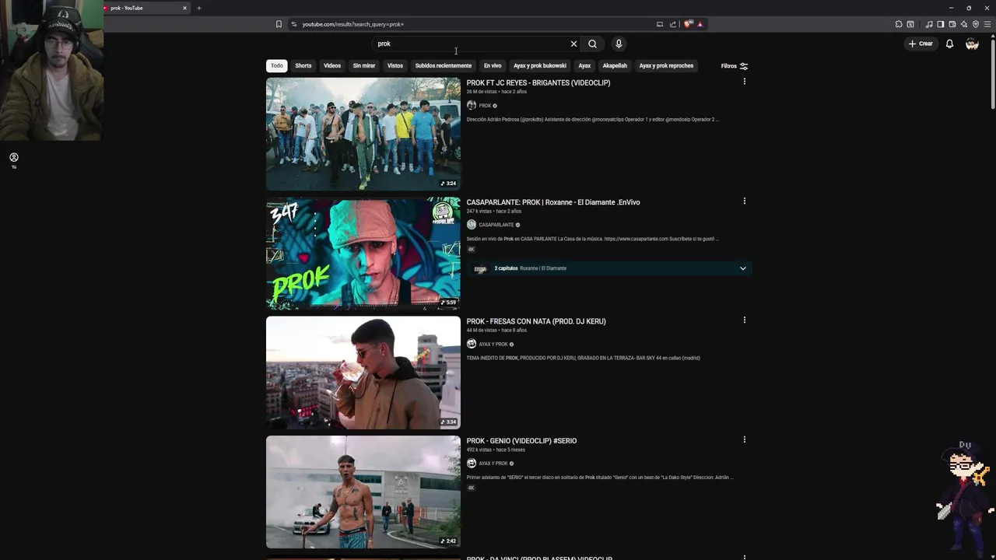Open the account avatar menu
This screenshot has width=996, height=560.
point(972,44)
